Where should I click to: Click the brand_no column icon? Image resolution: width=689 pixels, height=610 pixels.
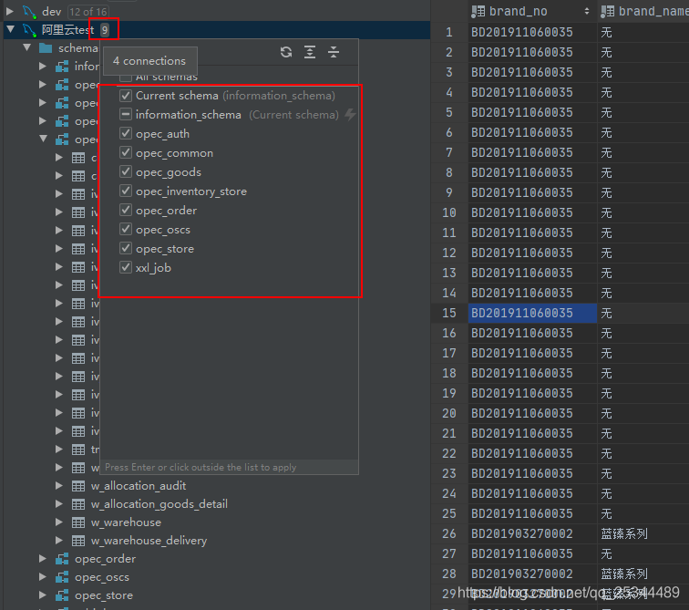click(x=478, y=12)
